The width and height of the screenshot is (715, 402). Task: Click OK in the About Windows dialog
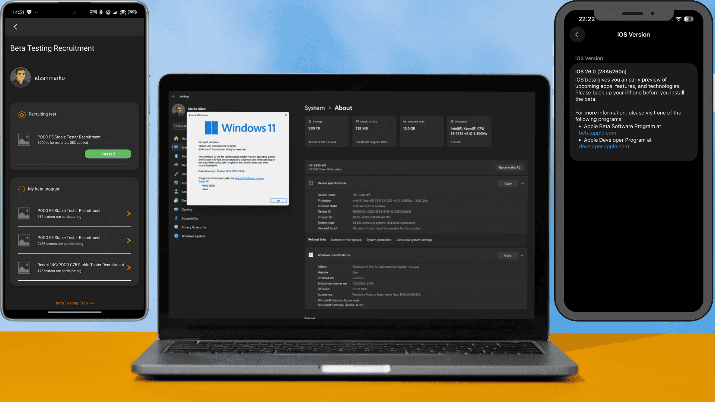coord(279,201)
